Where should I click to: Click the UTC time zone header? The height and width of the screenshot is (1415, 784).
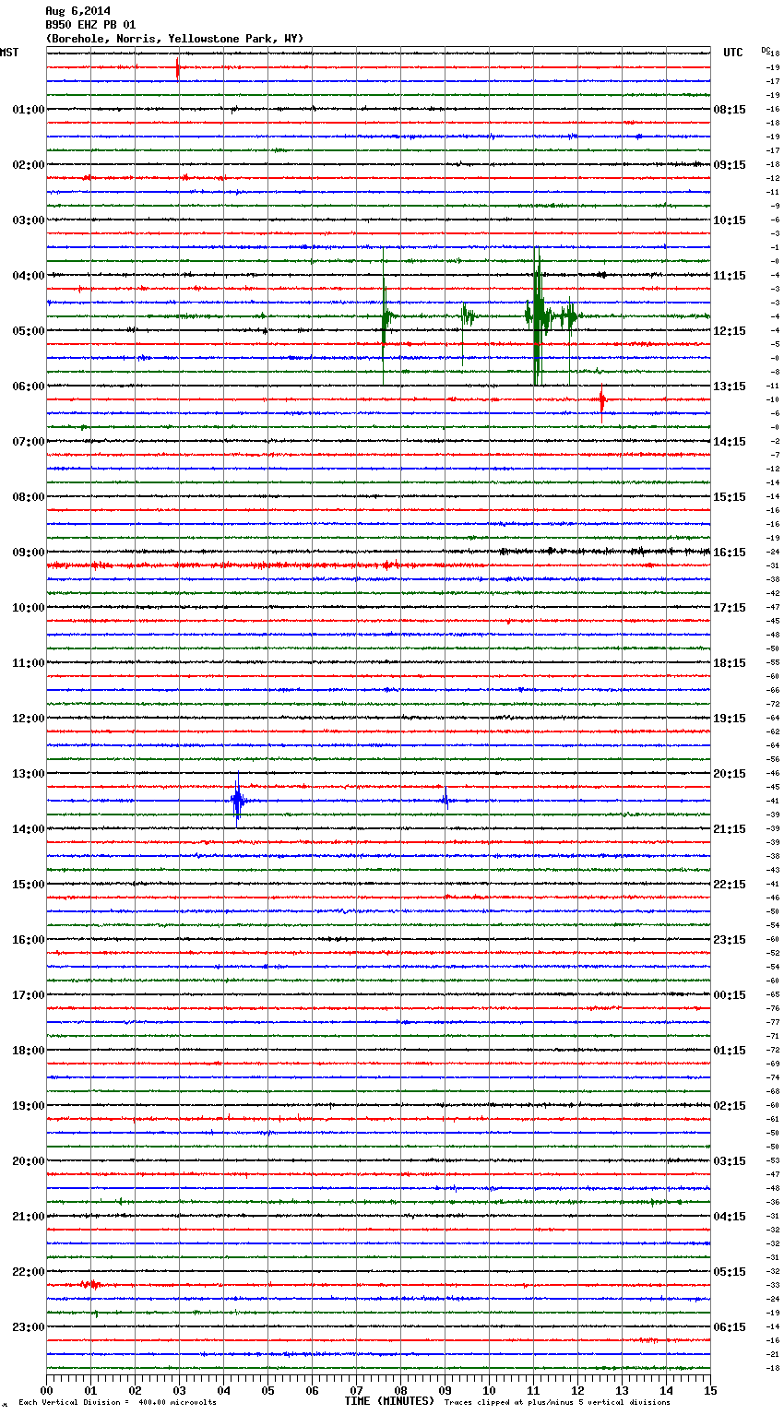click(733, 53)
